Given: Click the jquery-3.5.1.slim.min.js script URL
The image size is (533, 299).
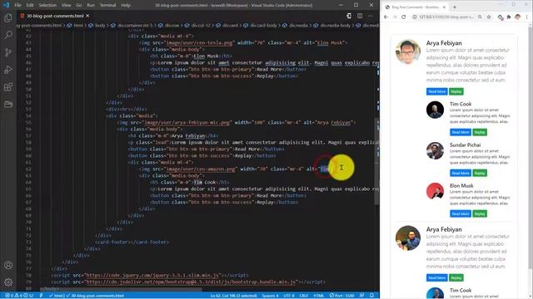Looking at the screenshot, I should point(152,275).
